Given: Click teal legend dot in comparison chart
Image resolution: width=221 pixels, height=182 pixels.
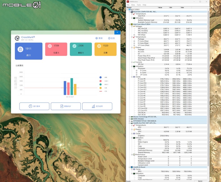Looking at the screenshot, I should tap(101, 84).
